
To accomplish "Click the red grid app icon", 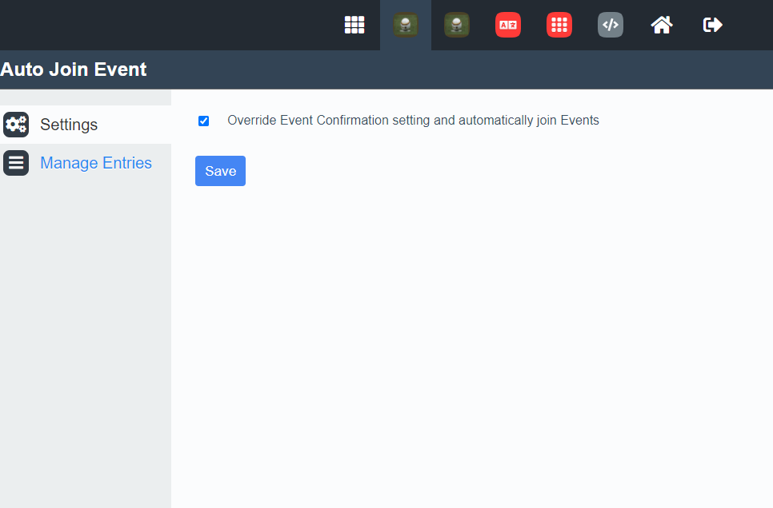I will point(559,25).
